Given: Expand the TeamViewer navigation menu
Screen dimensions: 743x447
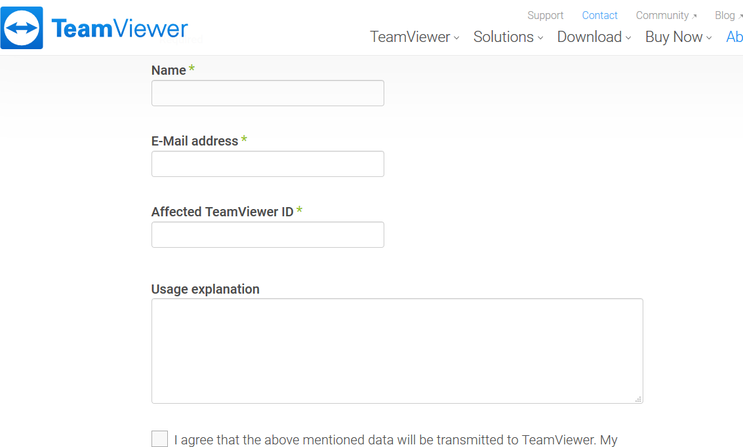Looking at the screenshot, I should click(414, 37).
